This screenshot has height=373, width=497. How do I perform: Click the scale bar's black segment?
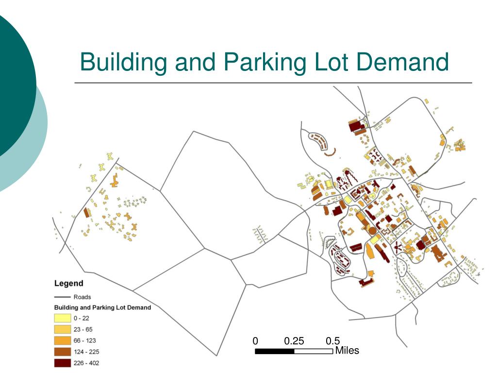click(x=275, y=351)
